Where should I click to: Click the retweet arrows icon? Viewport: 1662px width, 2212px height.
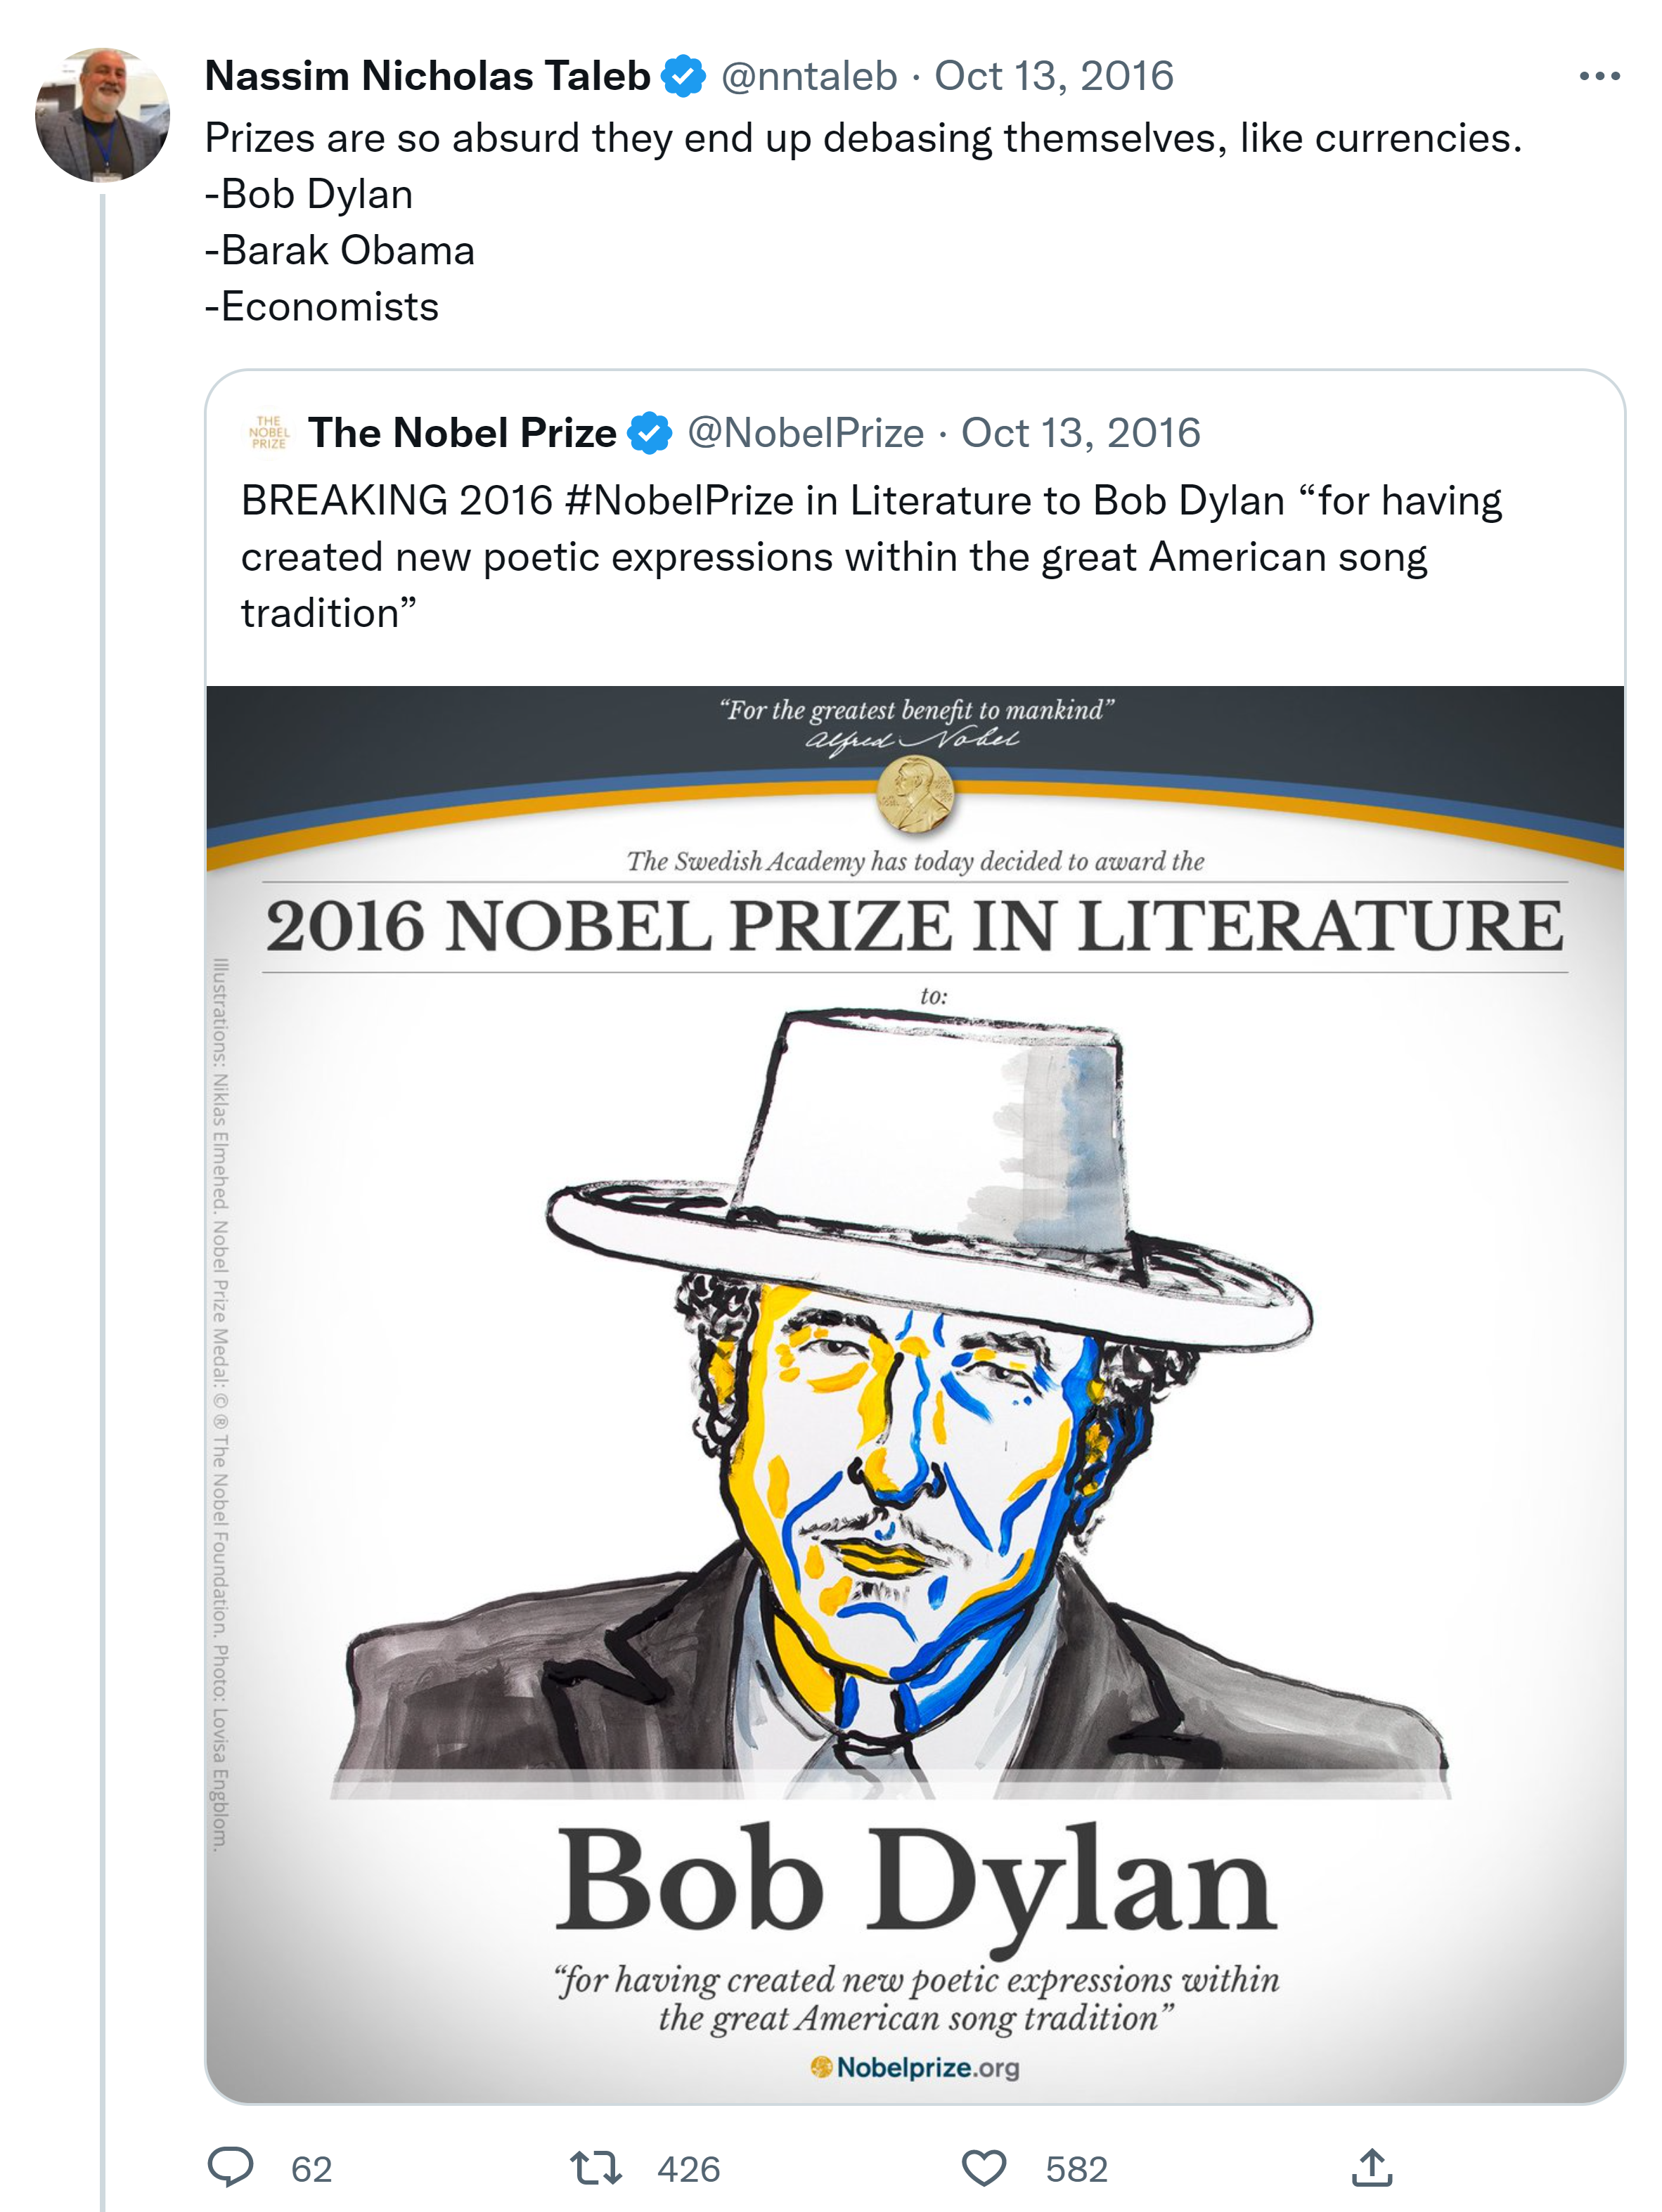pos(596,2167)
